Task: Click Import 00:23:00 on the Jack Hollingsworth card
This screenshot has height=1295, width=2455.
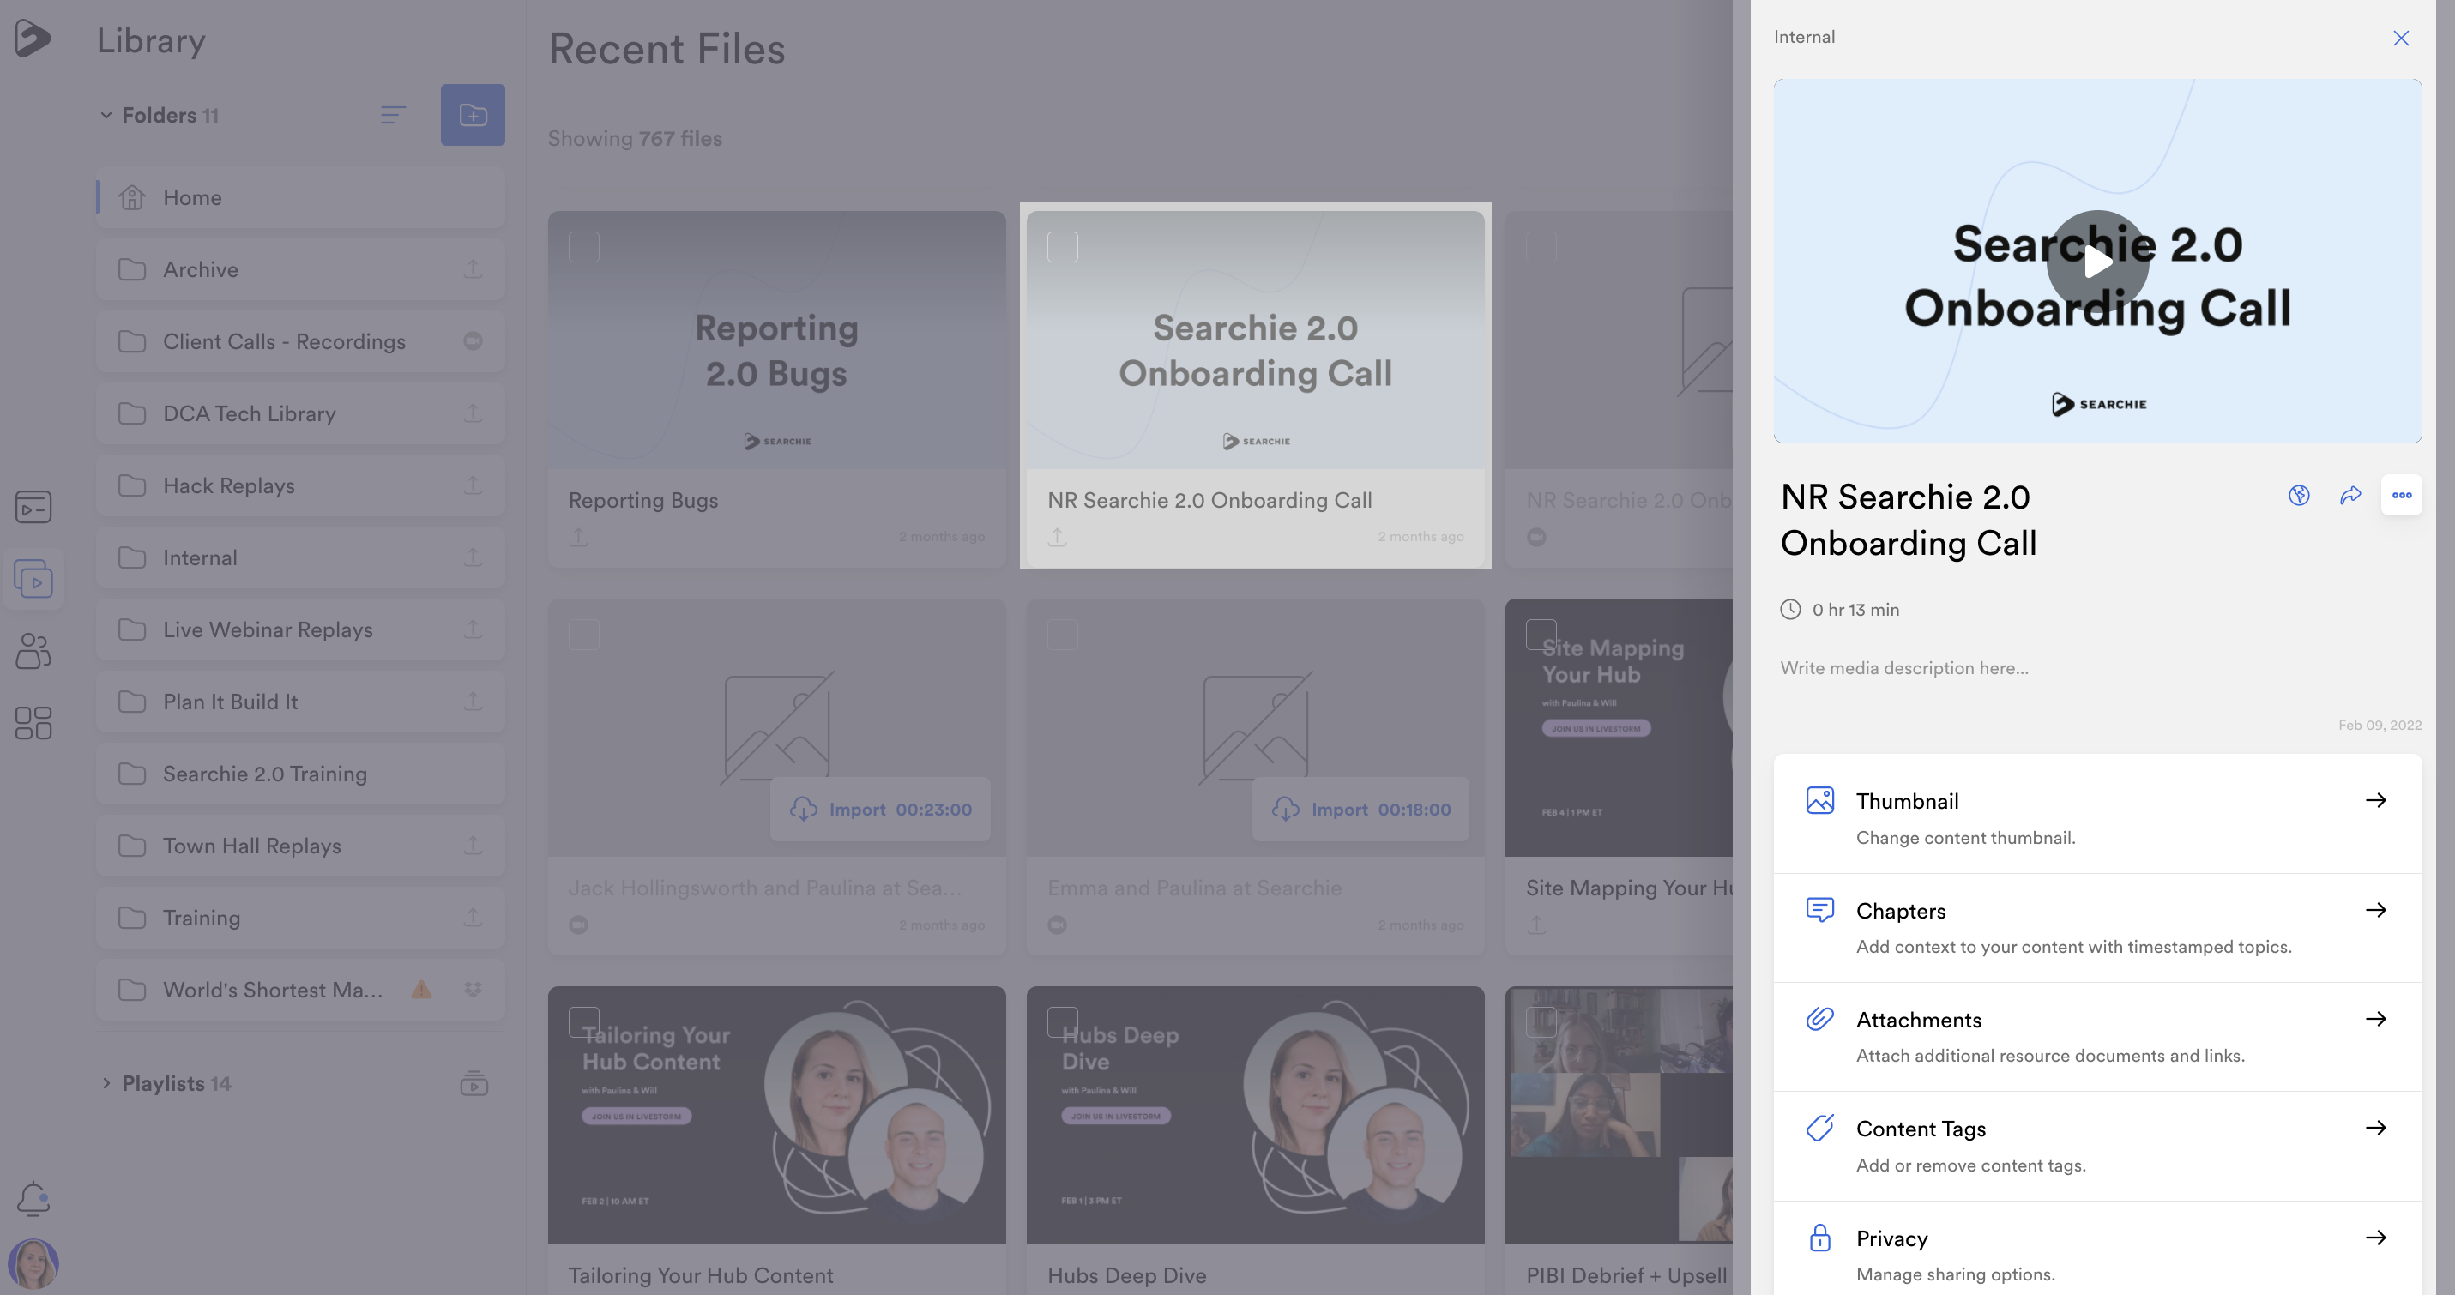Action: click(881, 809)
